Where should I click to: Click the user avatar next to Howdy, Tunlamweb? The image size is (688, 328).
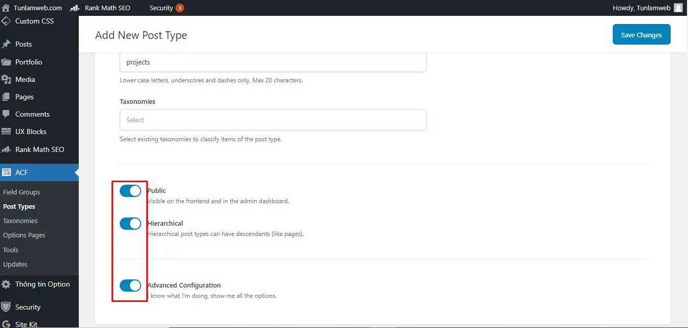(678, 8)
